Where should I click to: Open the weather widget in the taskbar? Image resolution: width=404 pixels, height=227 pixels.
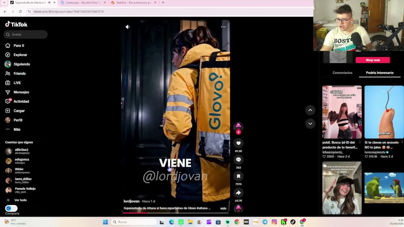(15, 222)
